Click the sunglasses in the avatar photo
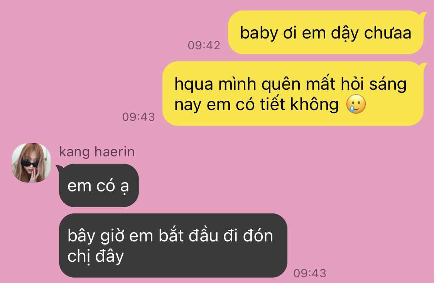Image resolution: width=434 pixels, height=283 pixels. [30, 163]
